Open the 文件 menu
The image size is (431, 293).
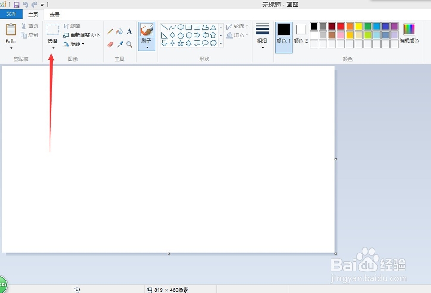(x=11, y=14)
